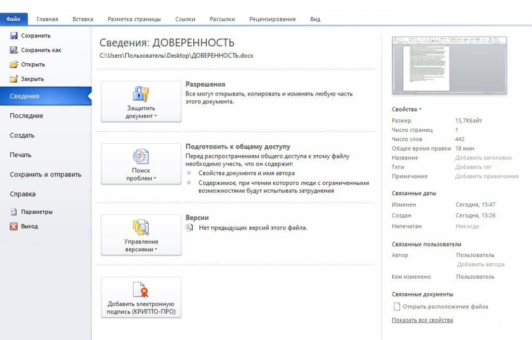Click the Open folder icon
Screen dimensions: 532x340
click(14, 65)
